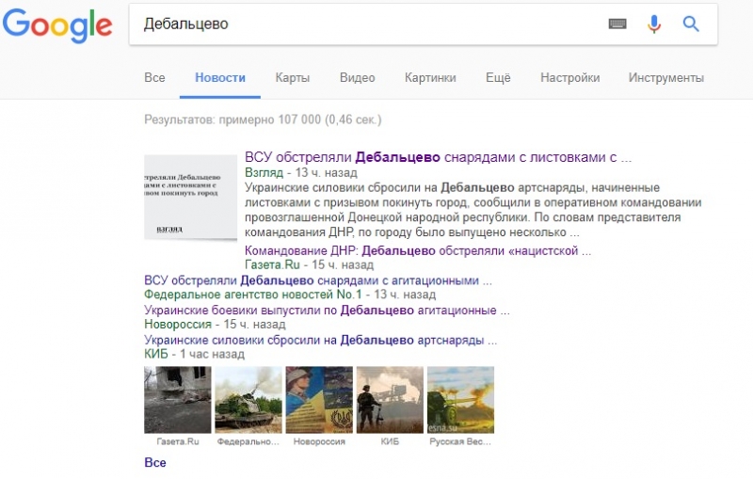Open the on-screen keyboard icon
The height and width of the screenshot is (479, 753).
[x=617, y=24]
